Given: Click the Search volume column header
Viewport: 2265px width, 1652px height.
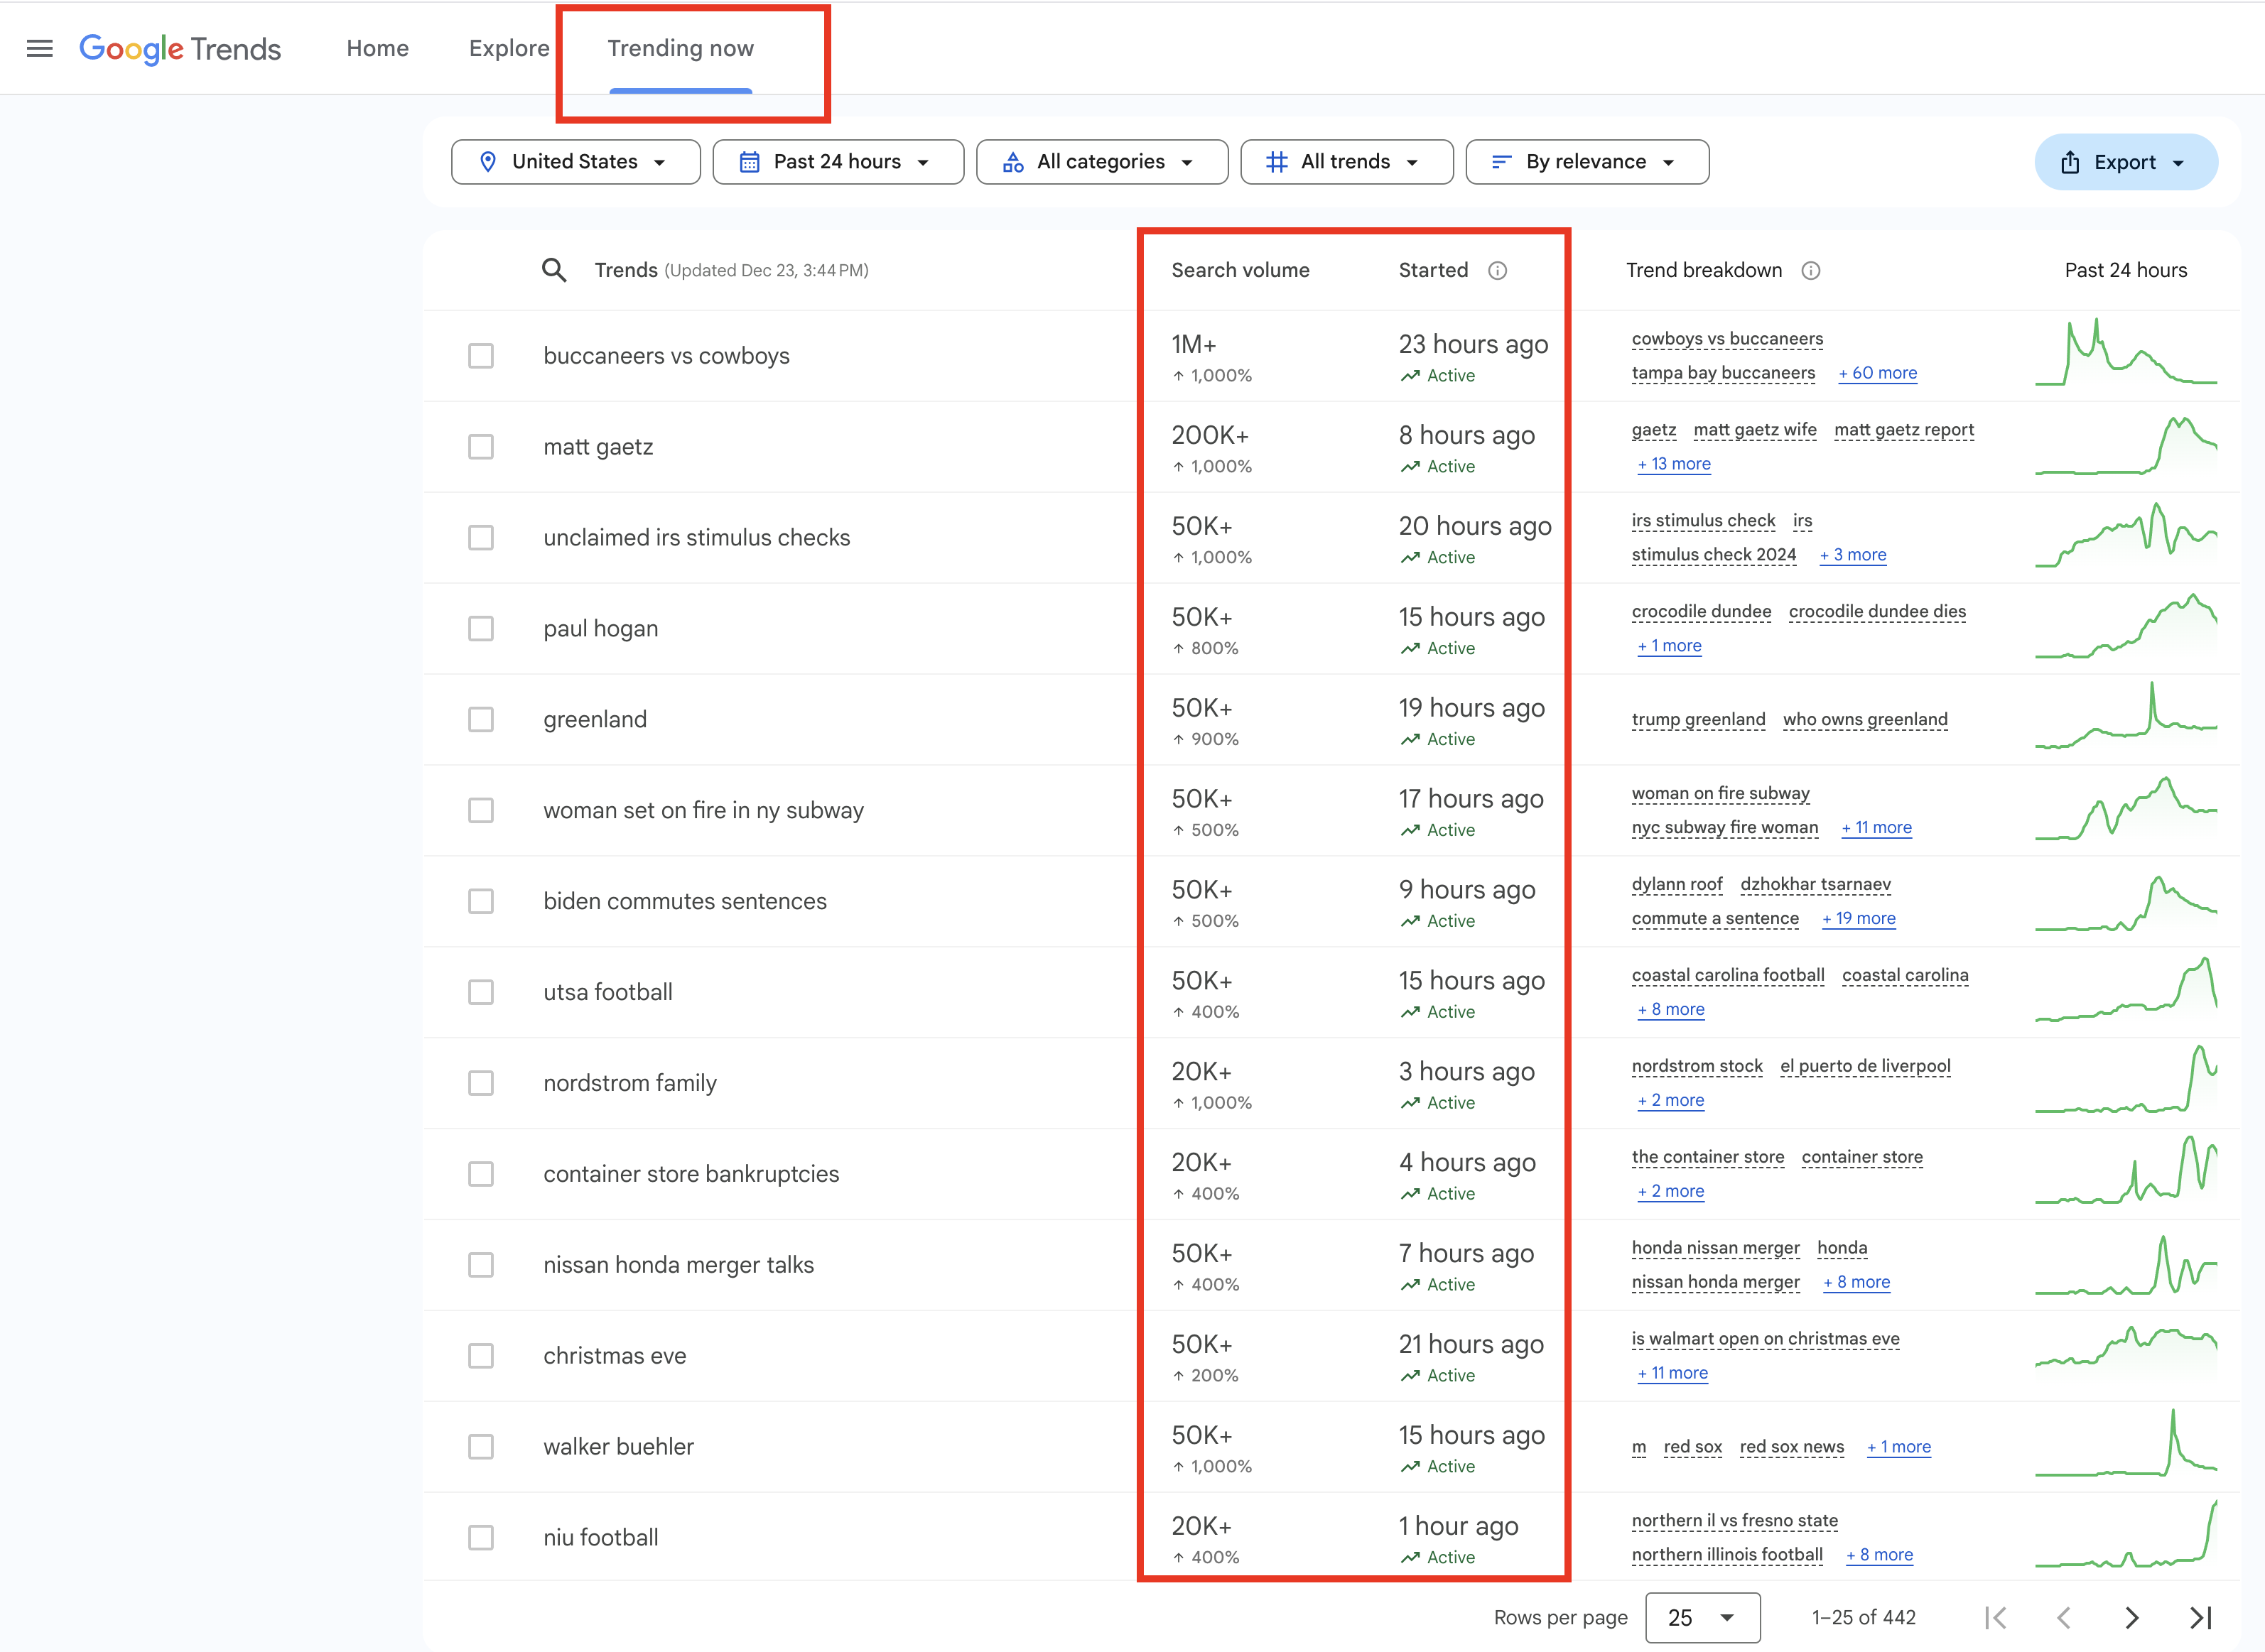Looking at the screenshot, I should click(x=1240, y=270).
